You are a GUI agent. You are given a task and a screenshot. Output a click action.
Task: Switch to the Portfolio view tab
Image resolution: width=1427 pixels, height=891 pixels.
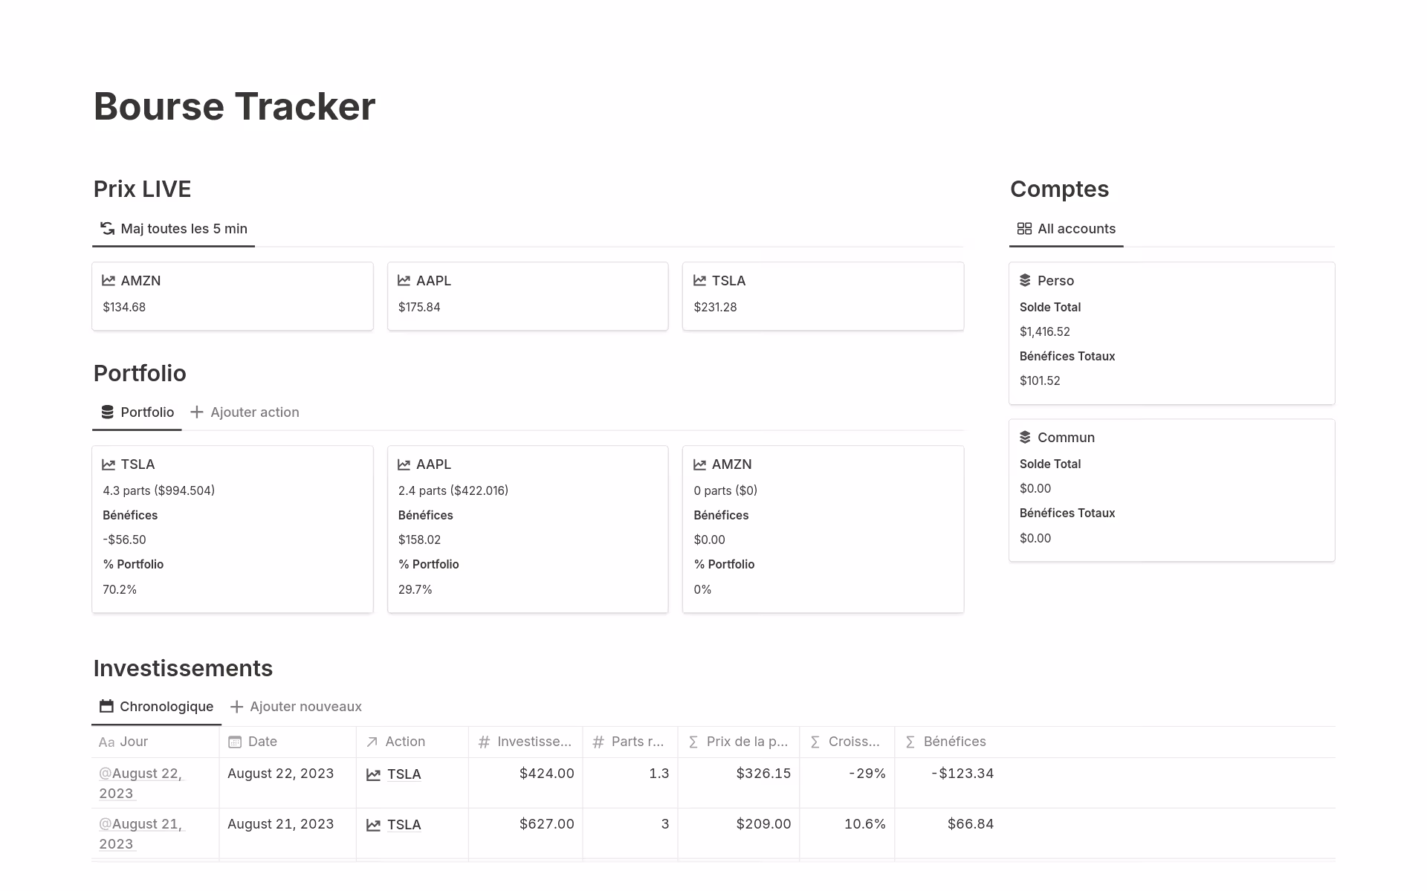[146, 412]
